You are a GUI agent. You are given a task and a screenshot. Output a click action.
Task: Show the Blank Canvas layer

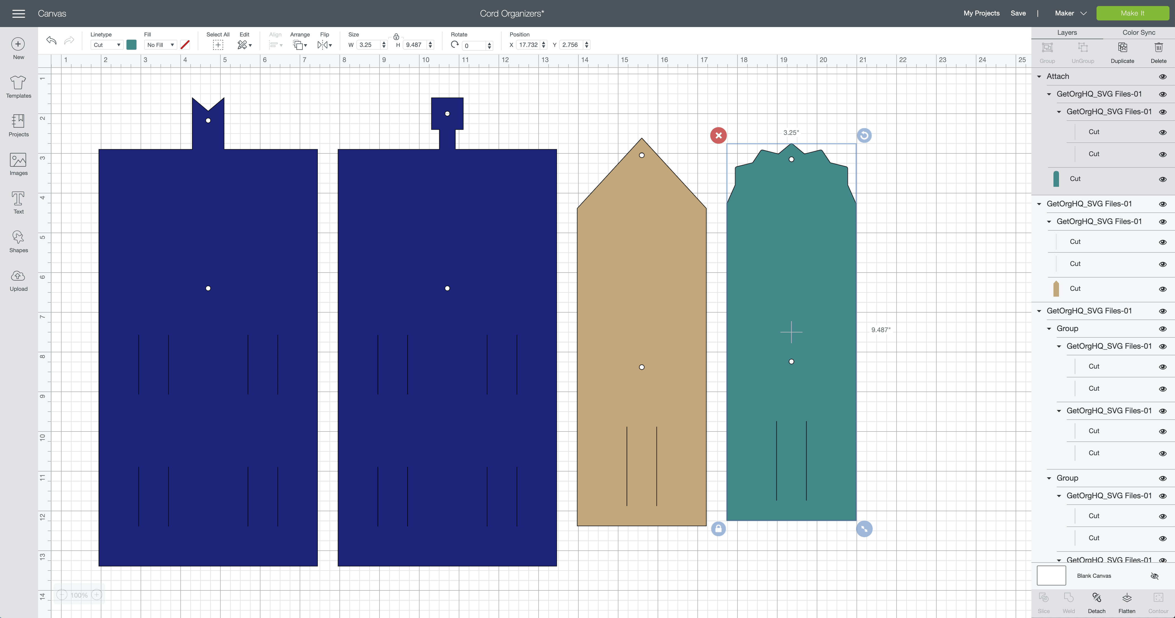click(x=1155, y=576)
